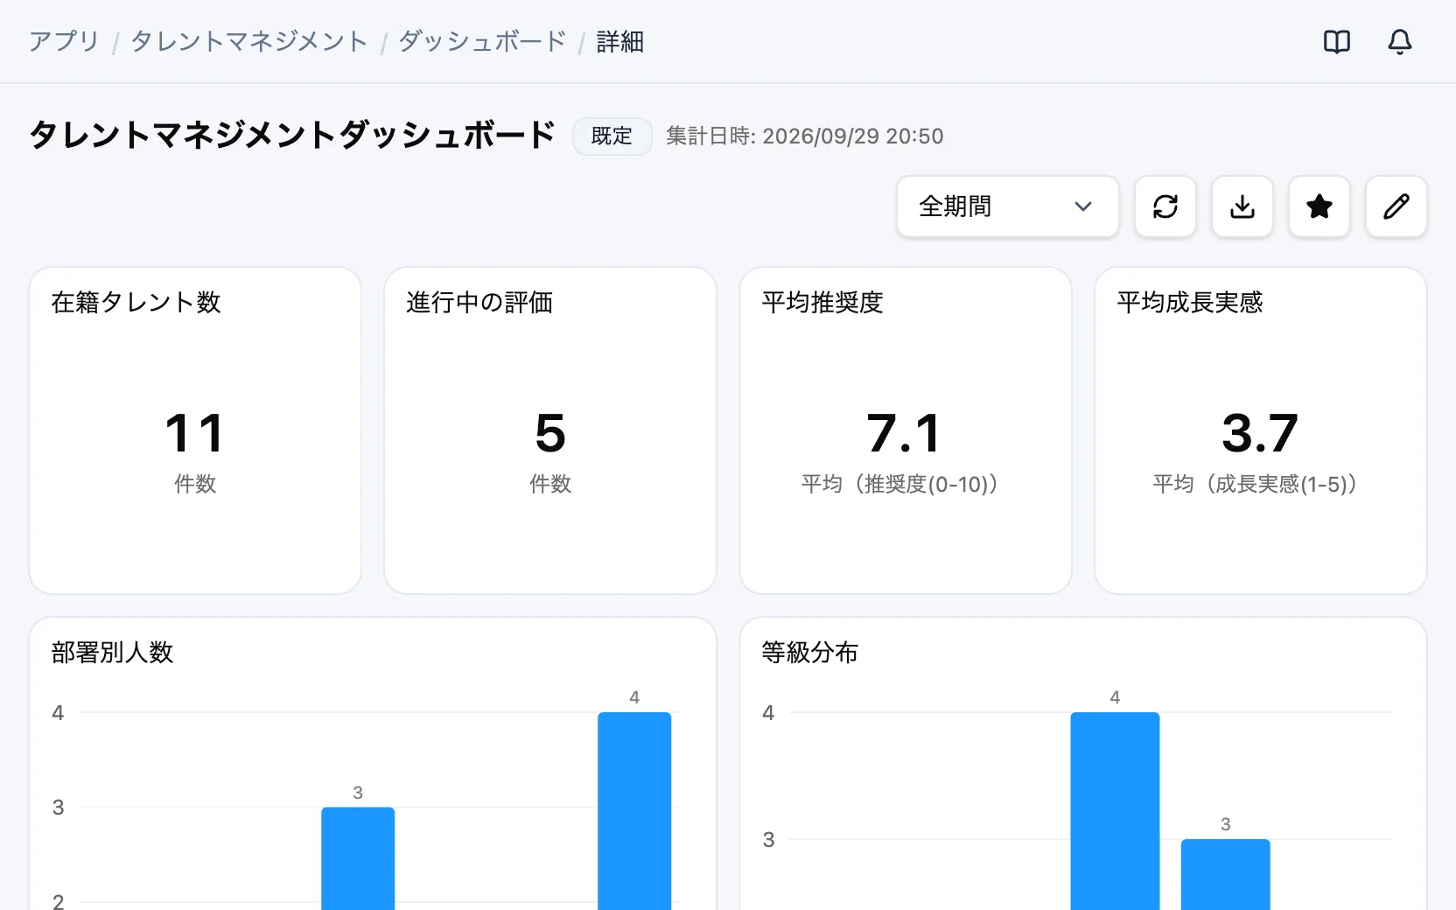Click the 既定 badge
Viewport: 1456px width, 910px height.
point(612,136)
